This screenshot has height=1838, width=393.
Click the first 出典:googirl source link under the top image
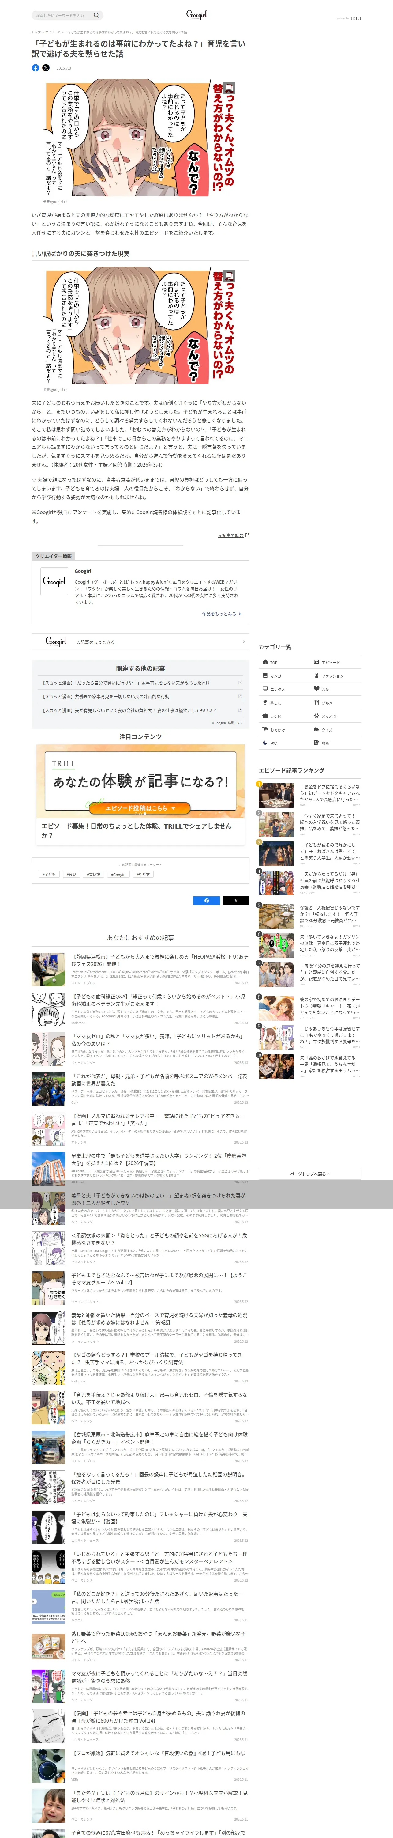point(55,202)
